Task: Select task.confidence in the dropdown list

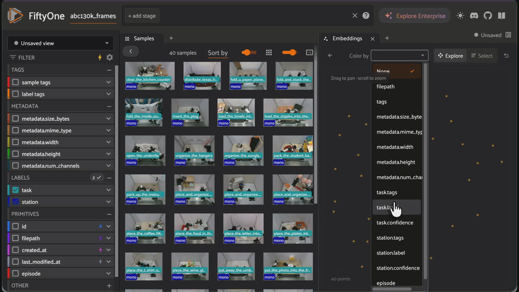Action: pos(396,222)
